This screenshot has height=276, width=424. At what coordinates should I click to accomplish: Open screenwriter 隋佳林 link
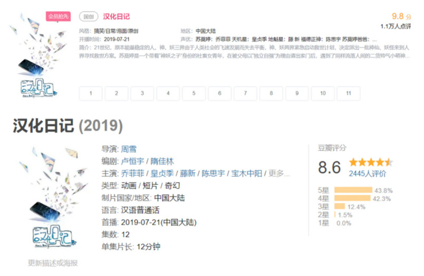pyautogui.click(x=162, y=161)
